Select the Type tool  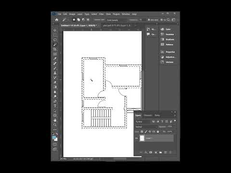click(x=55, y=106)
